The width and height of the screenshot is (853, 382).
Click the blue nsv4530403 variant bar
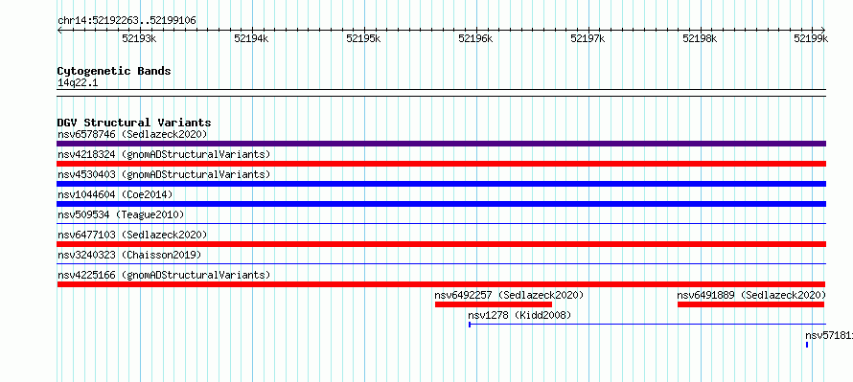(441, 184)
